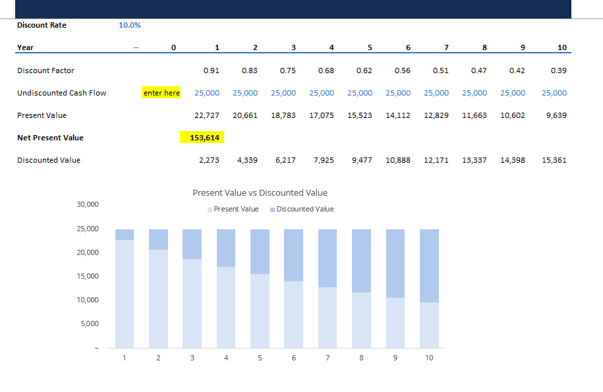This screenshot has height=392, width=603.
Task: Select the 15,361 discounted value for year 10
Action: 553,159
